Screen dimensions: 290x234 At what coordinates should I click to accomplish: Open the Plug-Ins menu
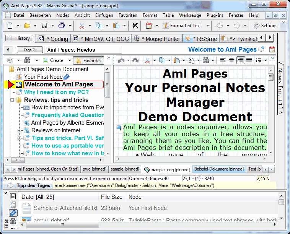(215, 15)
